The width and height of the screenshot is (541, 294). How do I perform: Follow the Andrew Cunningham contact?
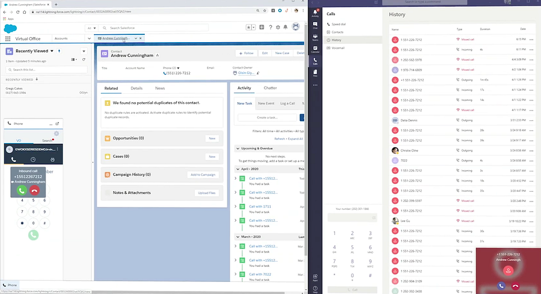point(246,53)
